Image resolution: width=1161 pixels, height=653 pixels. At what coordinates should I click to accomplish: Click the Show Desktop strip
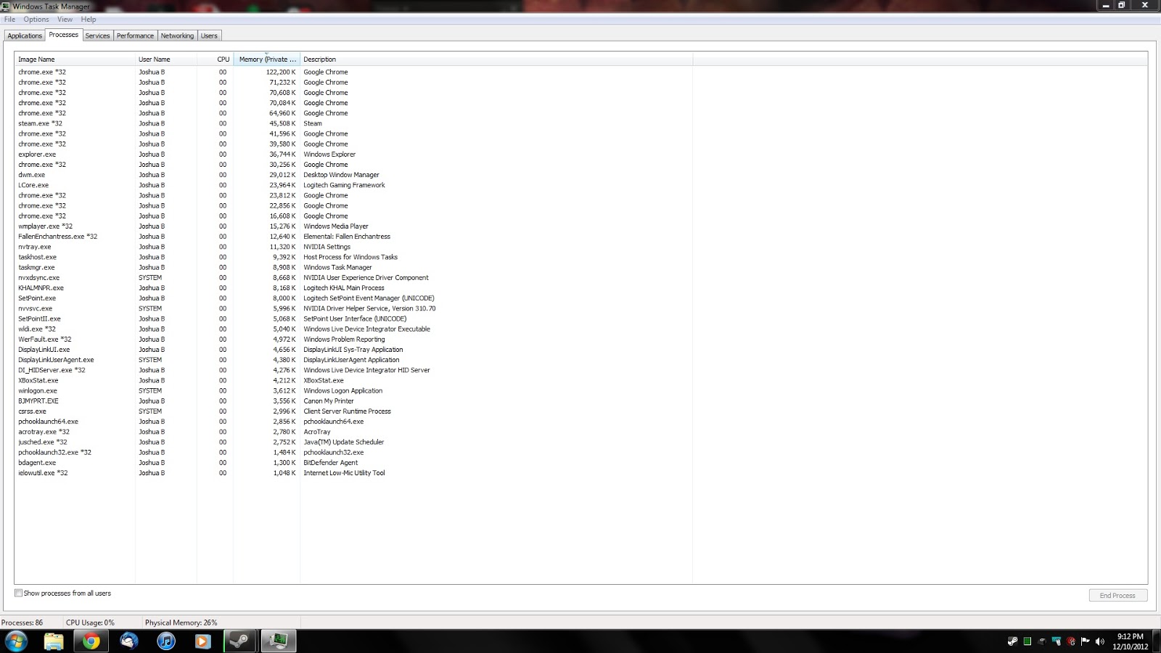pos(1156,641)
